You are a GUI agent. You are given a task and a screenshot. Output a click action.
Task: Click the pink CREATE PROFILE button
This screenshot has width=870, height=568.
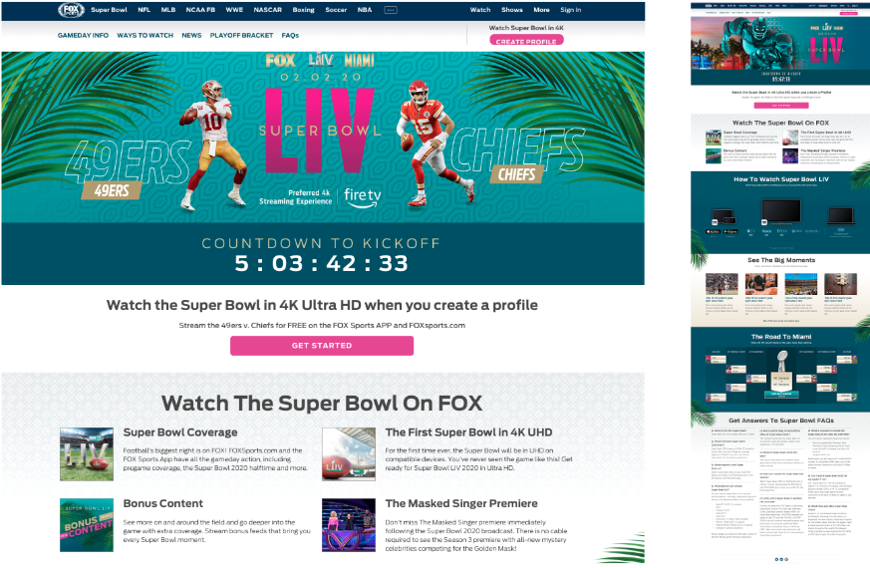[x=526, y=40]
